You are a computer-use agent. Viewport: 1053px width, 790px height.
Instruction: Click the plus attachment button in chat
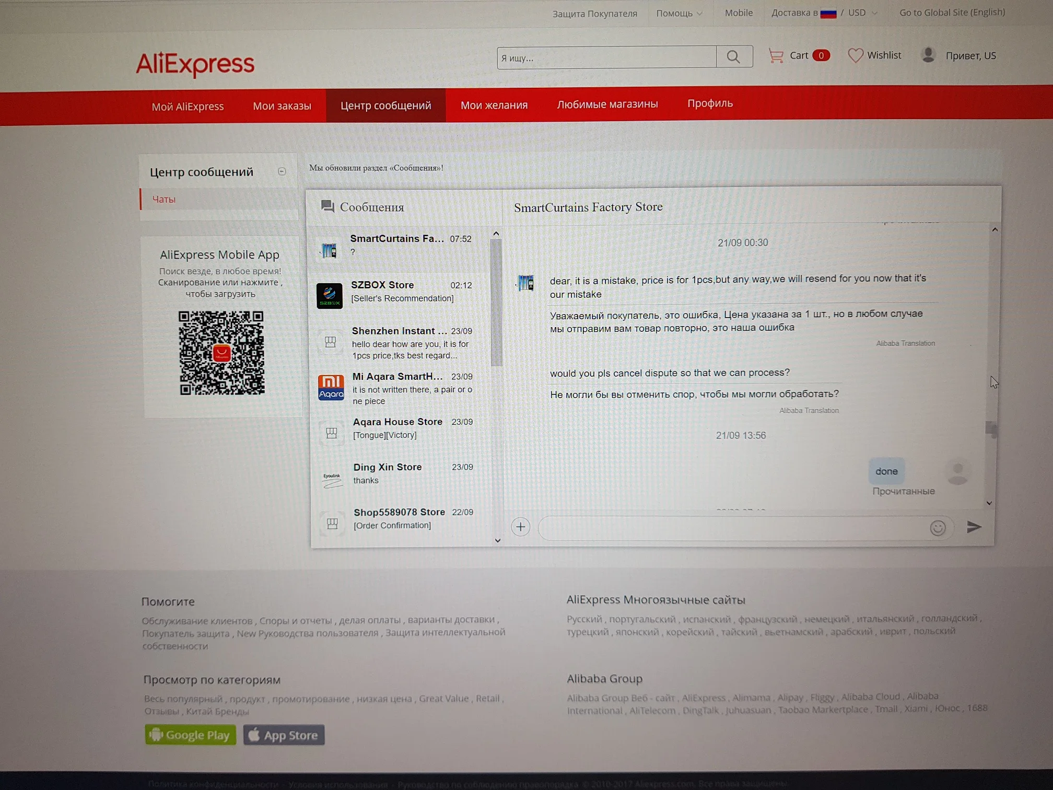click(520, 527)
